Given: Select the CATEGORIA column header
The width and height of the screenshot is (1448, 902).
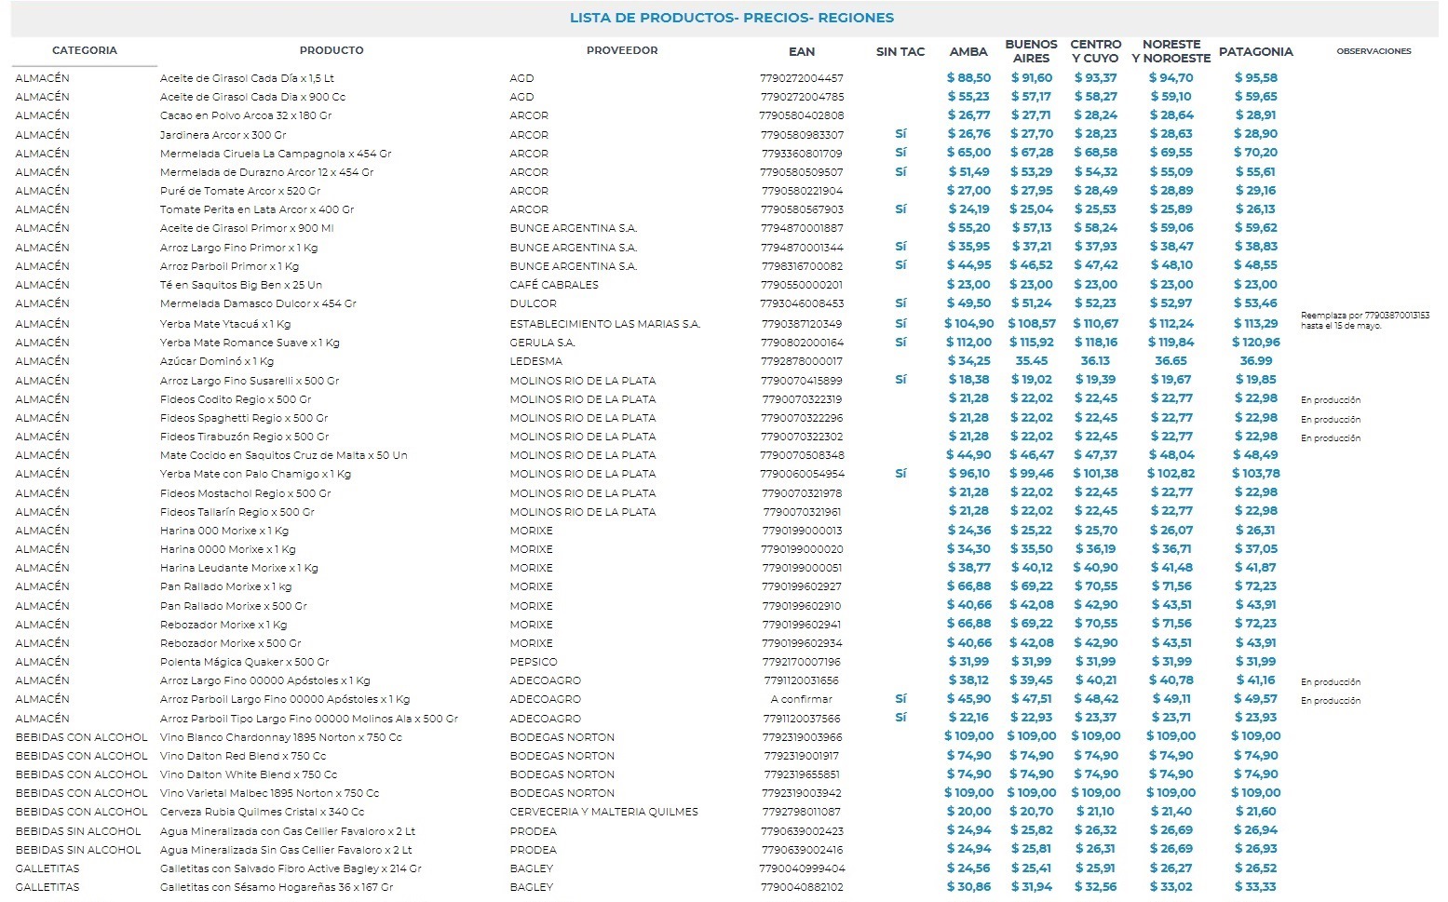Looking at the screenshot, I should pyautogui.click(x=85, y=50).
